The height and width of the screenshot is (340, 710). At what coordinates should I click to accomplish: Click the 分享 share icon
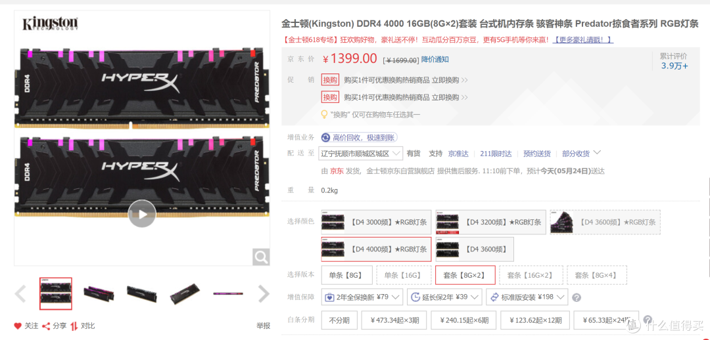[46, 326]
